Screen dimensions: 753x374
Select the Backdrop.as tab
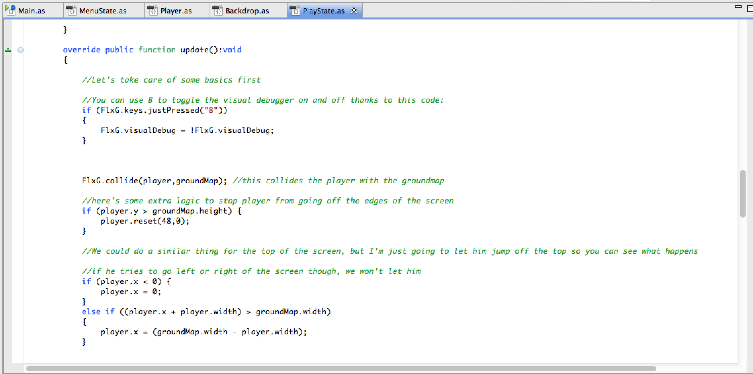pos(247,11)
